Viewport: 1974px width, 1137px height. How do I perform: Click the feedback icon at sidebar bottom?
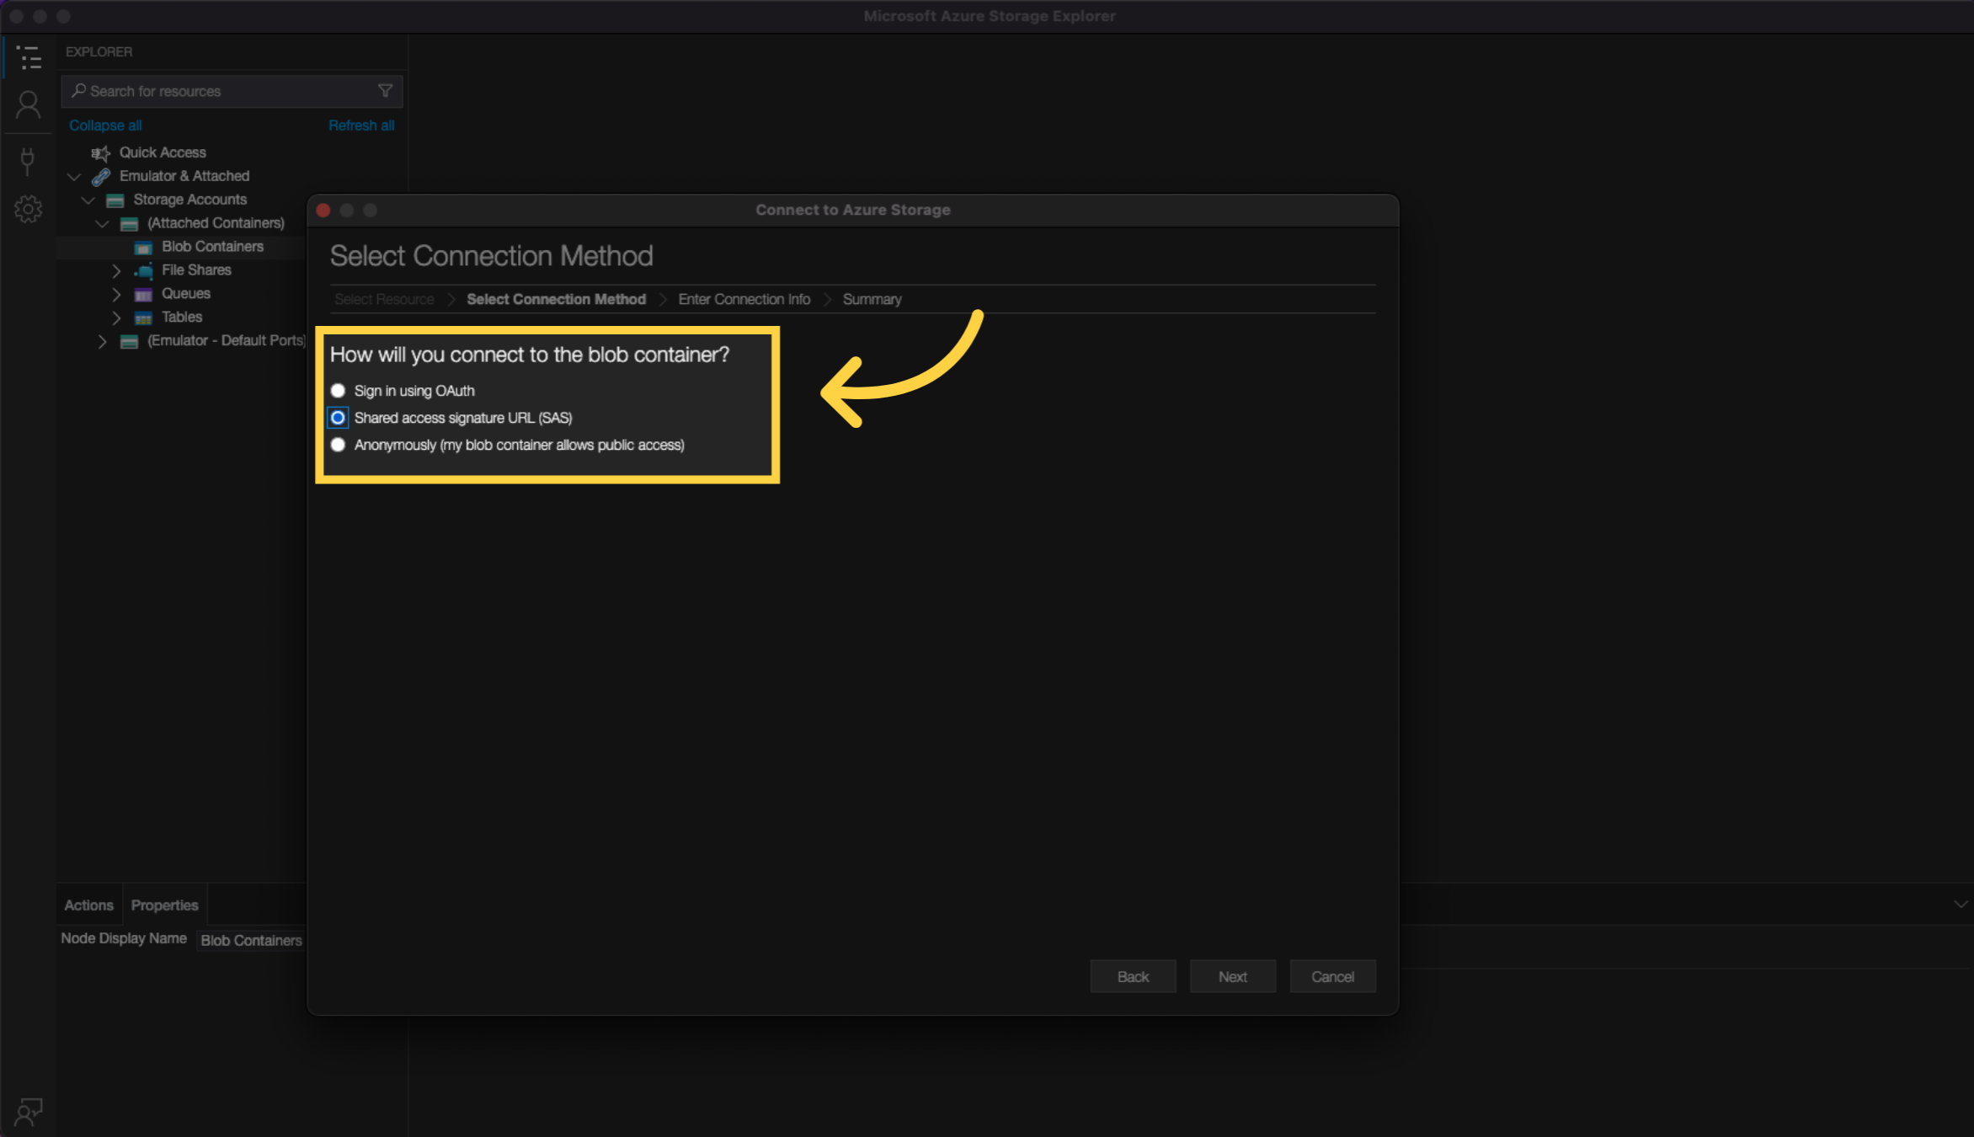28,1112
